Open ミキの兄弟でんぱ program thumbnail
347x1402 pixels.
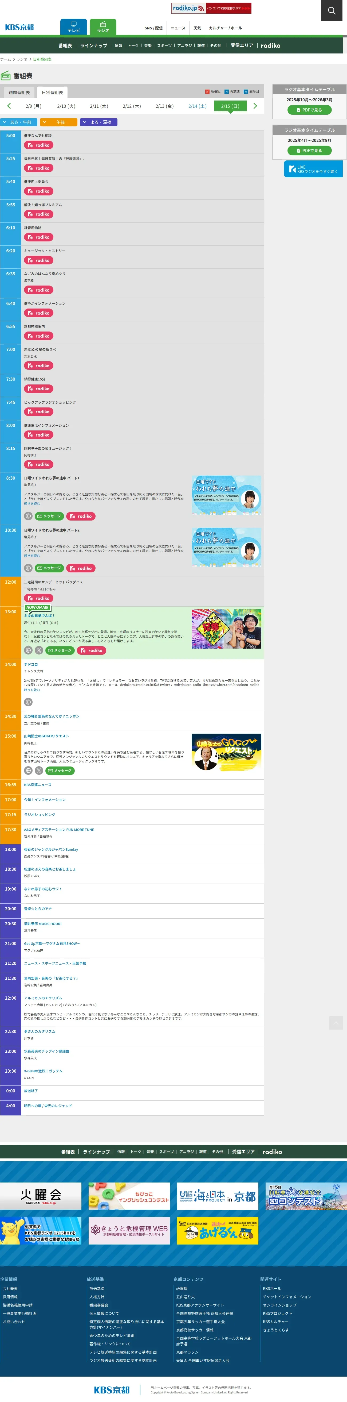pyautogui.click(x=226, y=629)
